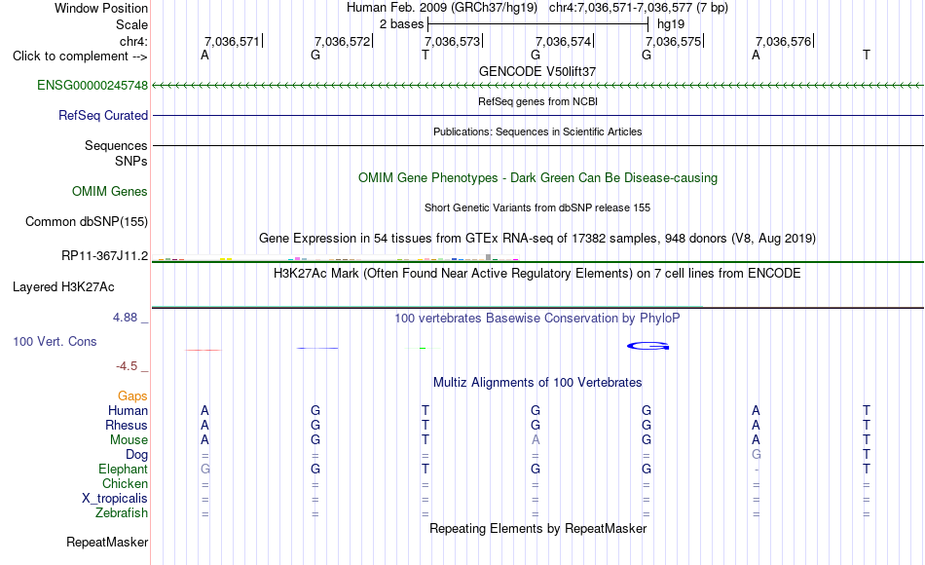
Task: Click reference base T below 7,036,573
Action: point(425,56)
